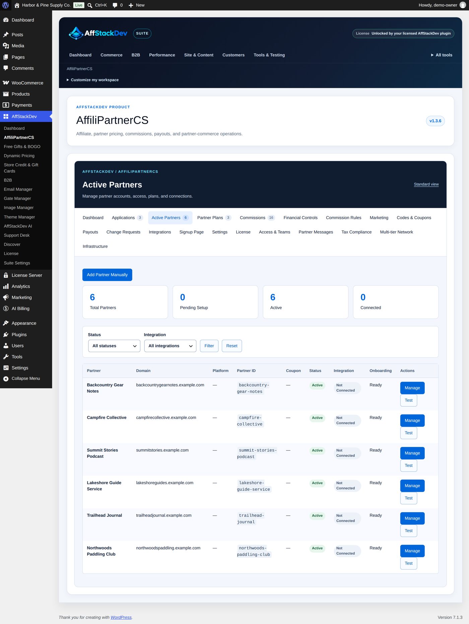The width and height of the screenshot is (469, 624).
Task: Click the AI Billing dollar icon
Action: pos(6,308)
